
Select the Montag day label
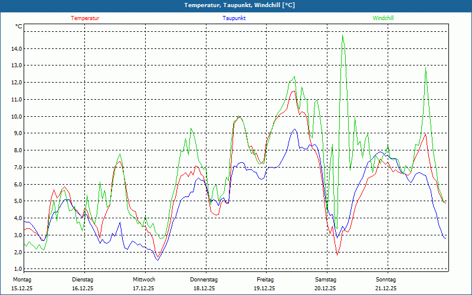[21, 280]
